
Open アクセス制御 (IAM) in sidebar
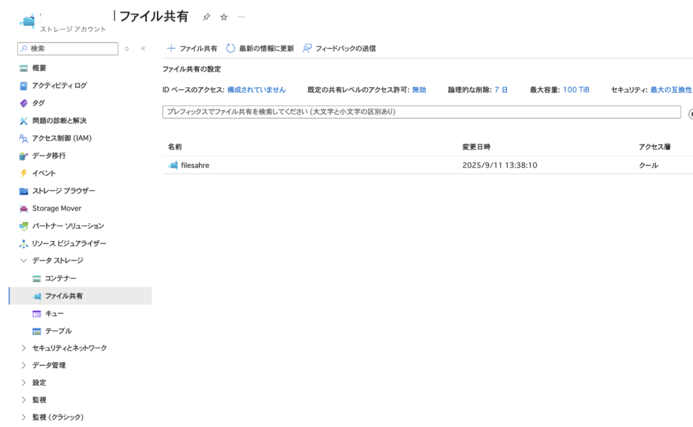click(x=61, y=138)
